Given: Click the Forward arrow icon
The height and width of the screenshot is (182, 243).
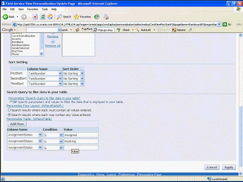Looking at the screenshot, I should pyautogui.click(x=24, y=16).
